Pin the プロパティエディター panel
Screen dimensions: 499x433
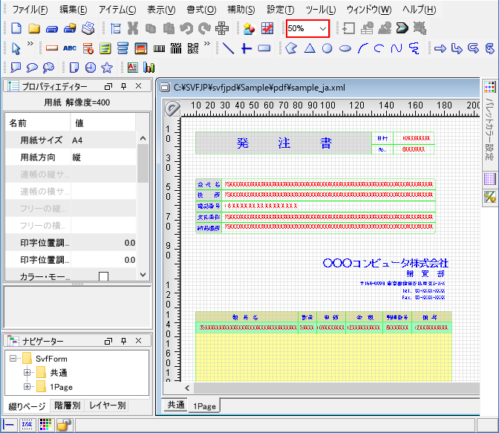click(123, 86)
